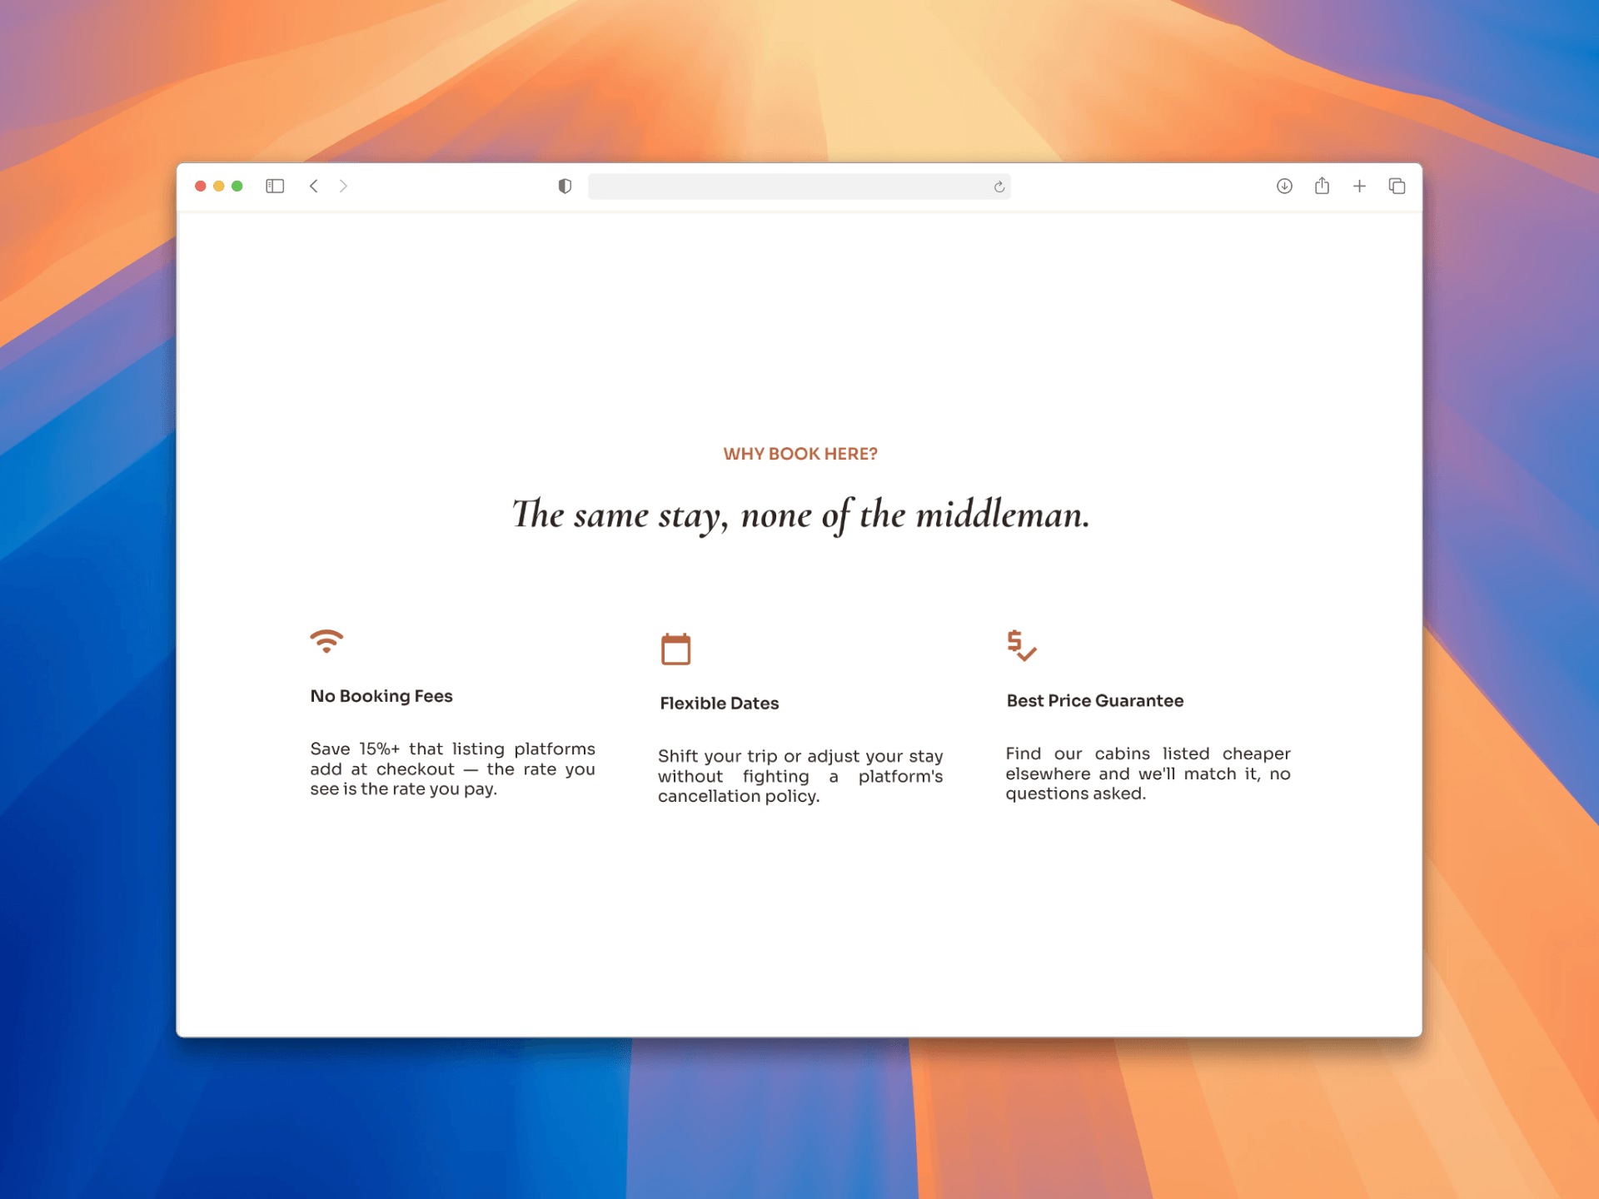Image resolution: width=1599 pixels, height=1199 pixels.
Task: Show the tab overview icon
Action: tap(1397, 187)
